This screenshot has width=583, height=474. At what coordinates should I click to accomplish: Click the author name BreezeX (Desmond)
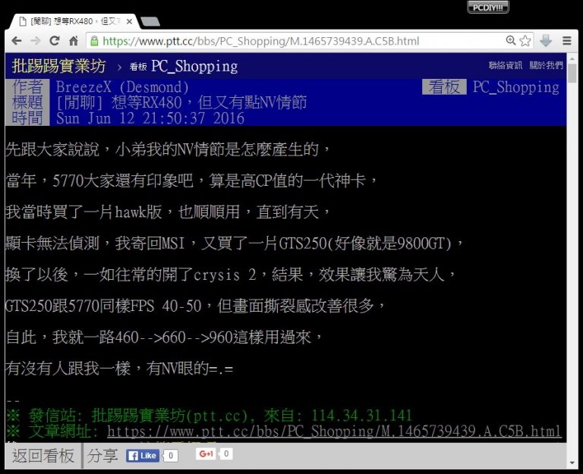tap(122, 87)
